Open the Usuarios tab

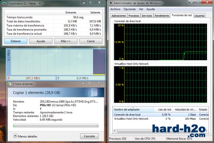click(x=199, y=16)
